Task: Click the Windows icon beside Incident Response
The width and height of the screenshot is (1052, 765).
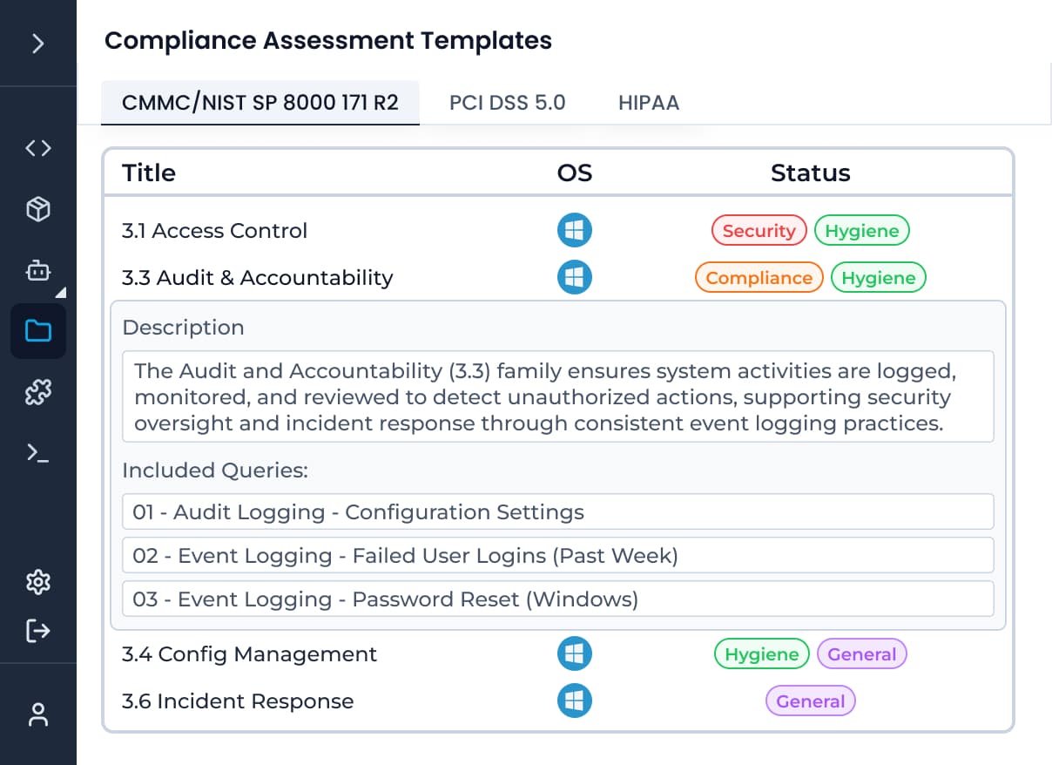Action: (575, 701)
